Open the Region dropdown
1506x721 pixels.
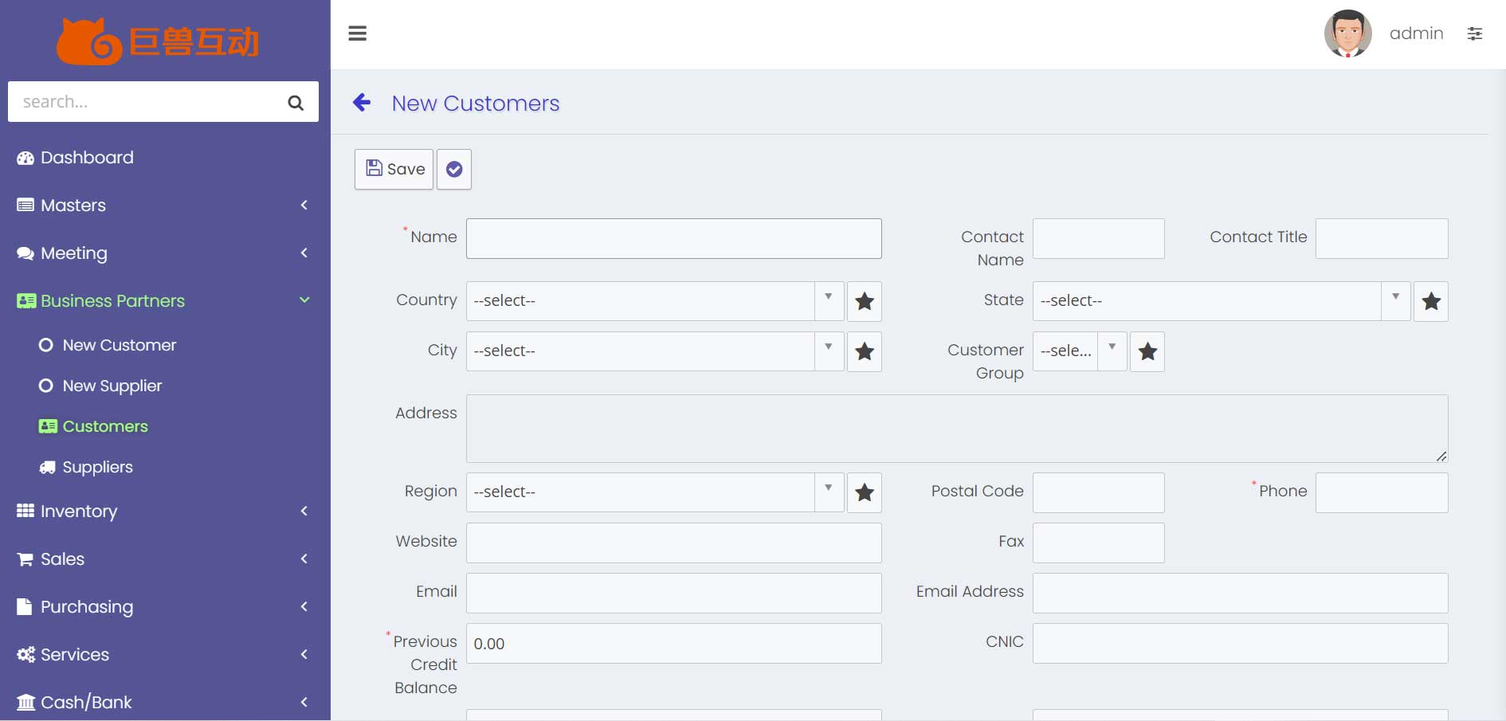tap(655, 492)
